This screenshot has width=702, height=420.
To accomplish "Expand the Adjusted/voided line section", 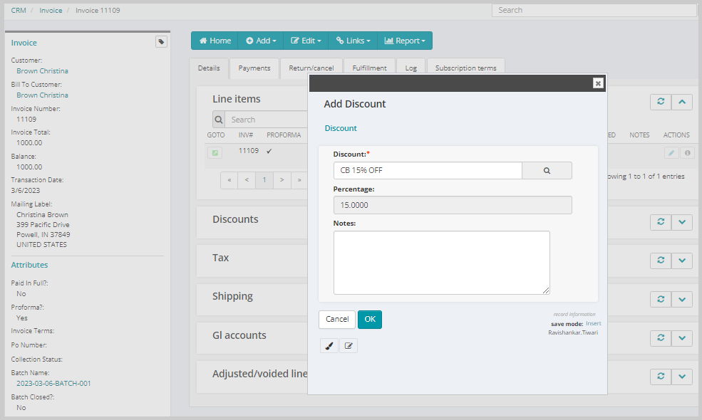I will pos(682,376).
